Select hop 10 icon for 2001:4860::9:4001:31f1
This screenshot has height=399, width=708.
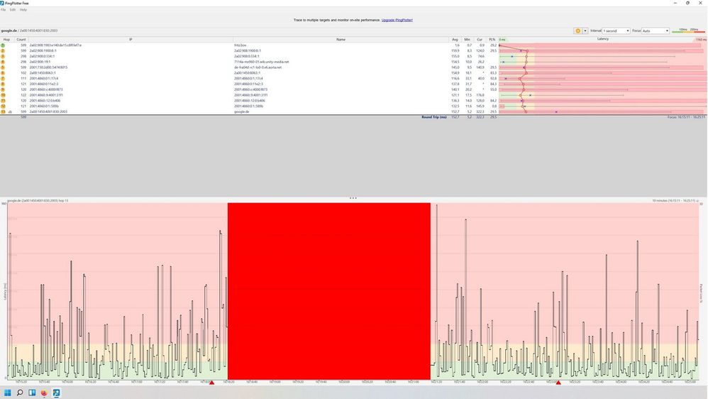(x=3, y=95)
